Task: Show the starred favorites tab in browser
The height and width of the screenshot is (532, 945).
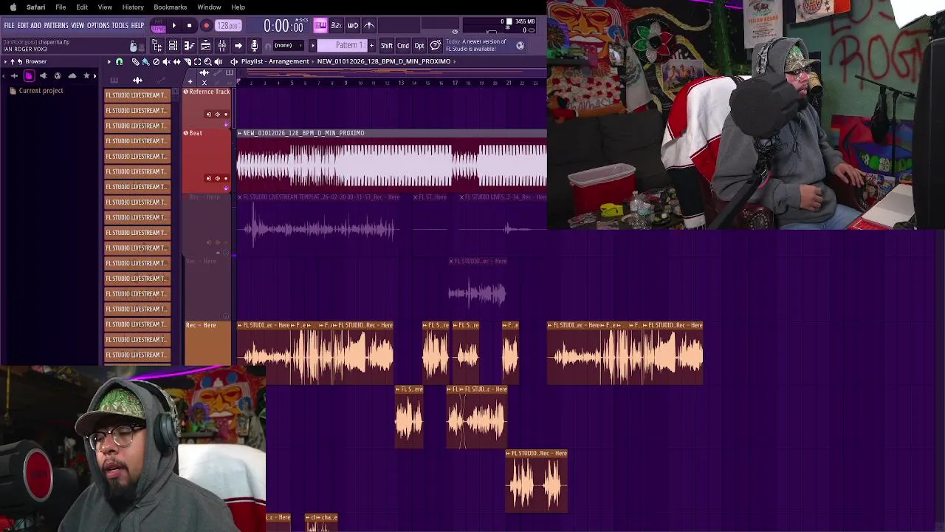Action: click(86, 76)
